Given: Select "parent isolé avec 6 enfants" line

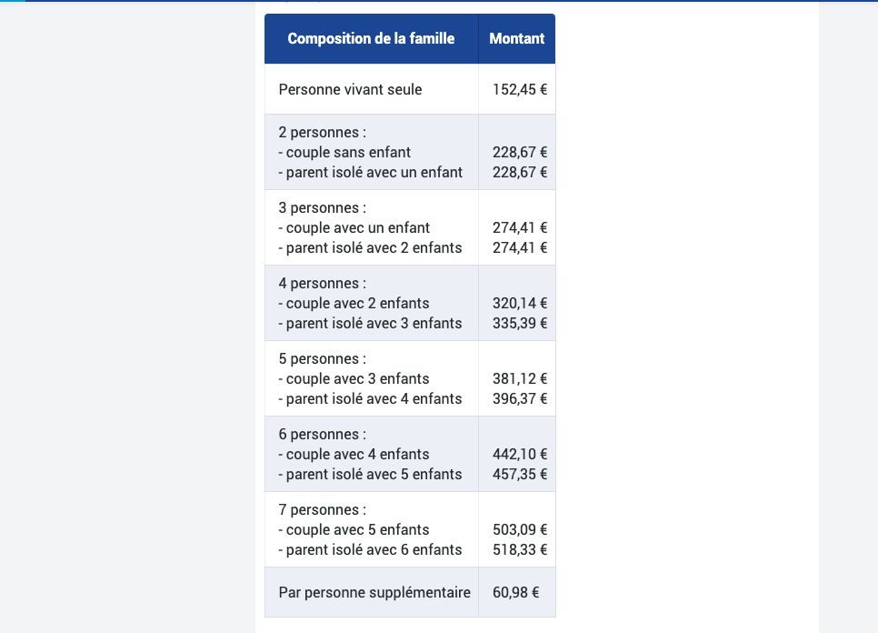Looking at the screenshot, I should tap(371, 550).
